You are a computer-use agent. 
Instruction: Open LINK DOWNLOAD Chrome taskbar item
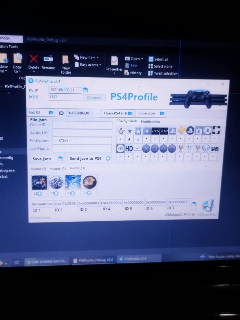tap(46, 262)
